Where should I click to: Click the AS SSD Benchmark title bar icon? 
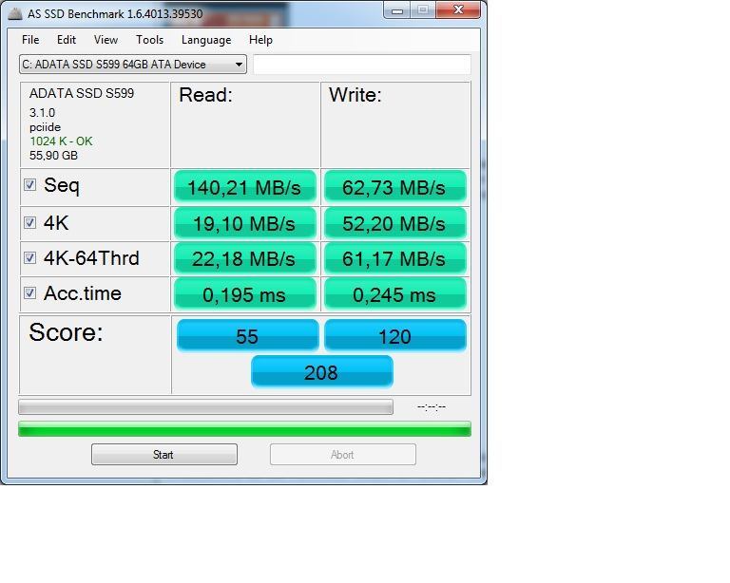tap(15, 13)
